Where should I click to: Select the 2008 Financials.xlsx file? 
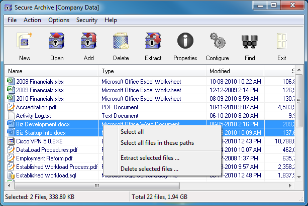40,81
